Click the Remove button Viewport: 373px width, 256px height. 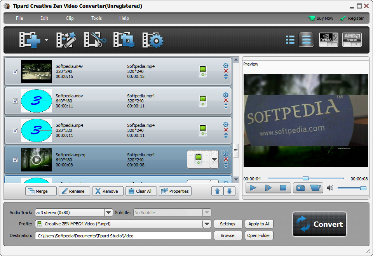(108, 191)
